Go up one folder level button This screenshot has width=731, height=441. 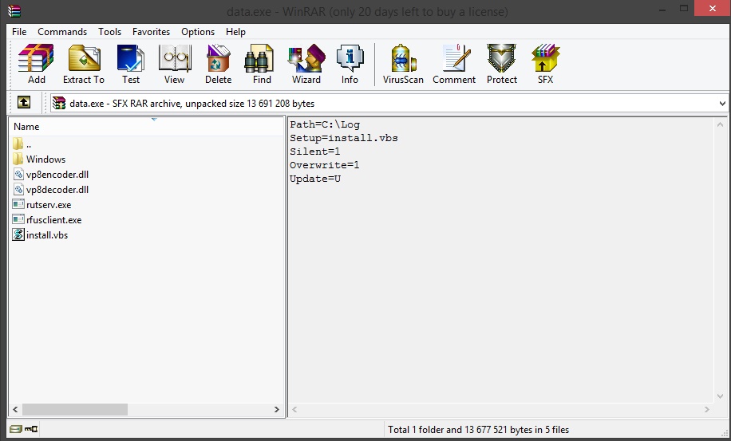pos(24,103)
